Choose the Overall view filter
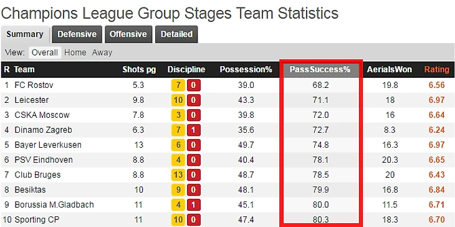455x227 pixels. click(45, 52)
